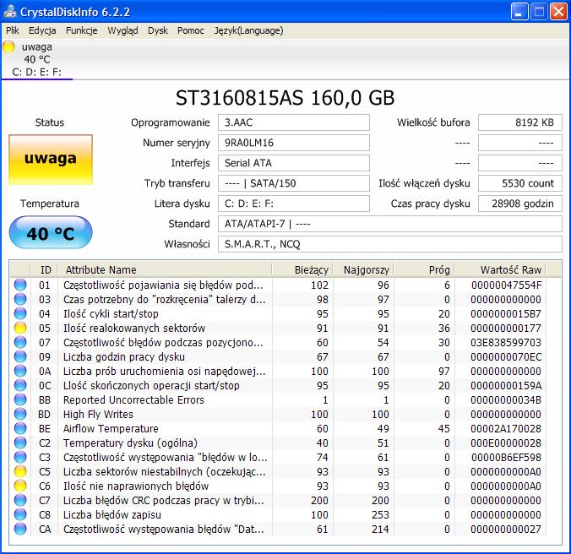Open the Dysk menu
The width and height of the screenshot is (571, 554).
point(158,30)
